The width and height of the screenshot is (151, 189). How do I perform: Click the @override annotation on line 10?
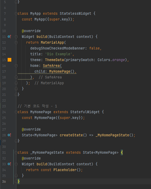coord(31,31)
